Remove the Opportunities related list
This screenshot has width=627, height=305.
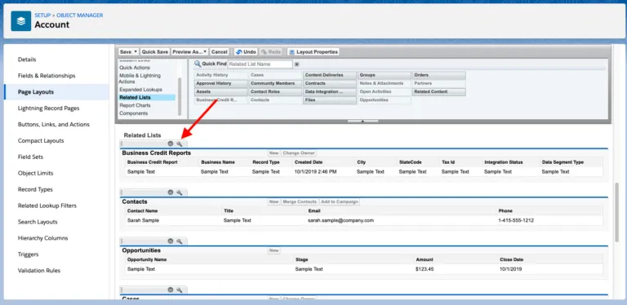pos(171,241)
